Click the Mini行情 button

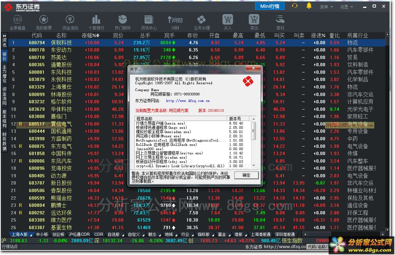tap(270, 6)
